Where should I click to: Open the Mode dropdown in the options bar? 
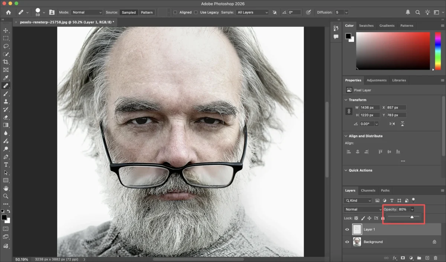[86, 12]
